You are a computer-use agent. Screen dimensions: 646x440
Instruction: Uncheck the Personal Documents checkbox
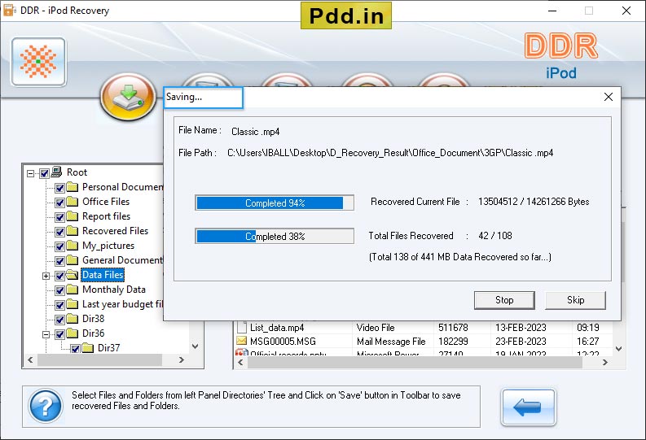coord(59,188)
